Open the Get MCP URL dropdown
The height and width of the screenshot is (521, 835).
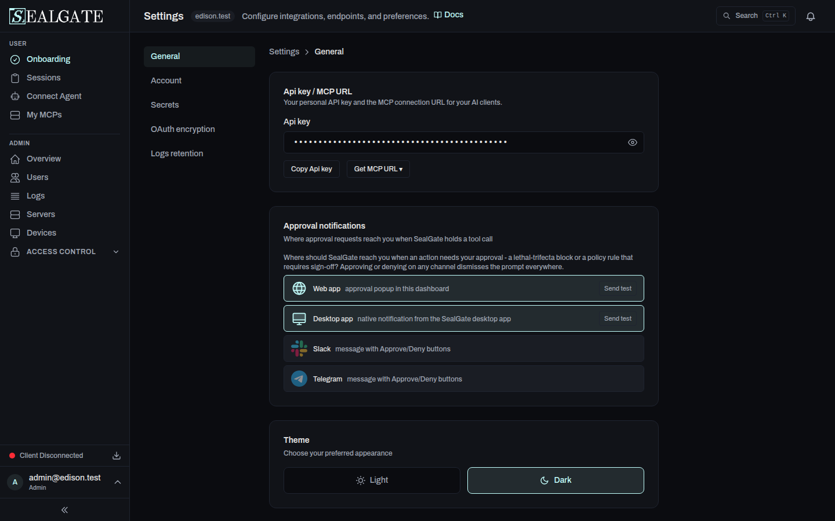coord(378,169)
